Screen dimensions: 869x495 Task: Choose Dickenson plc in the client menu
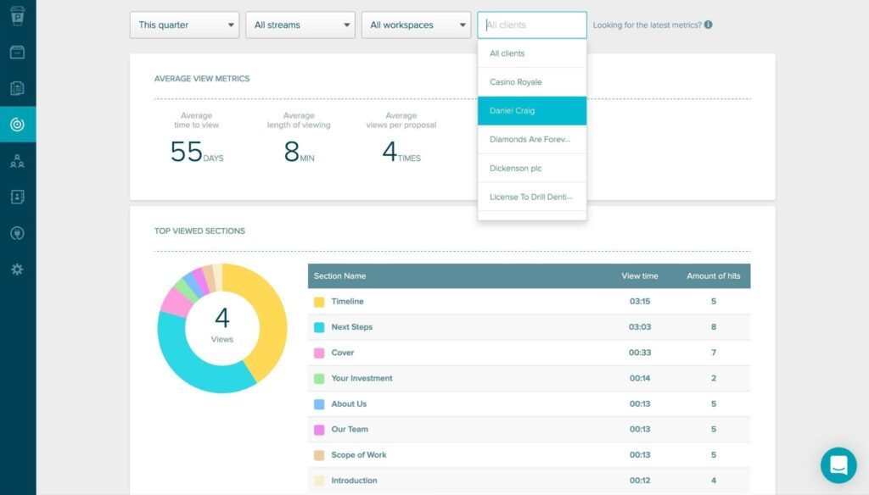coord(531,168)
